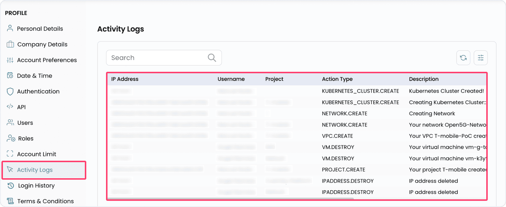The height and width of the screenshot is (207, 506).
Task: Click the Company Details briefcase icon
Action: [10, 44]
